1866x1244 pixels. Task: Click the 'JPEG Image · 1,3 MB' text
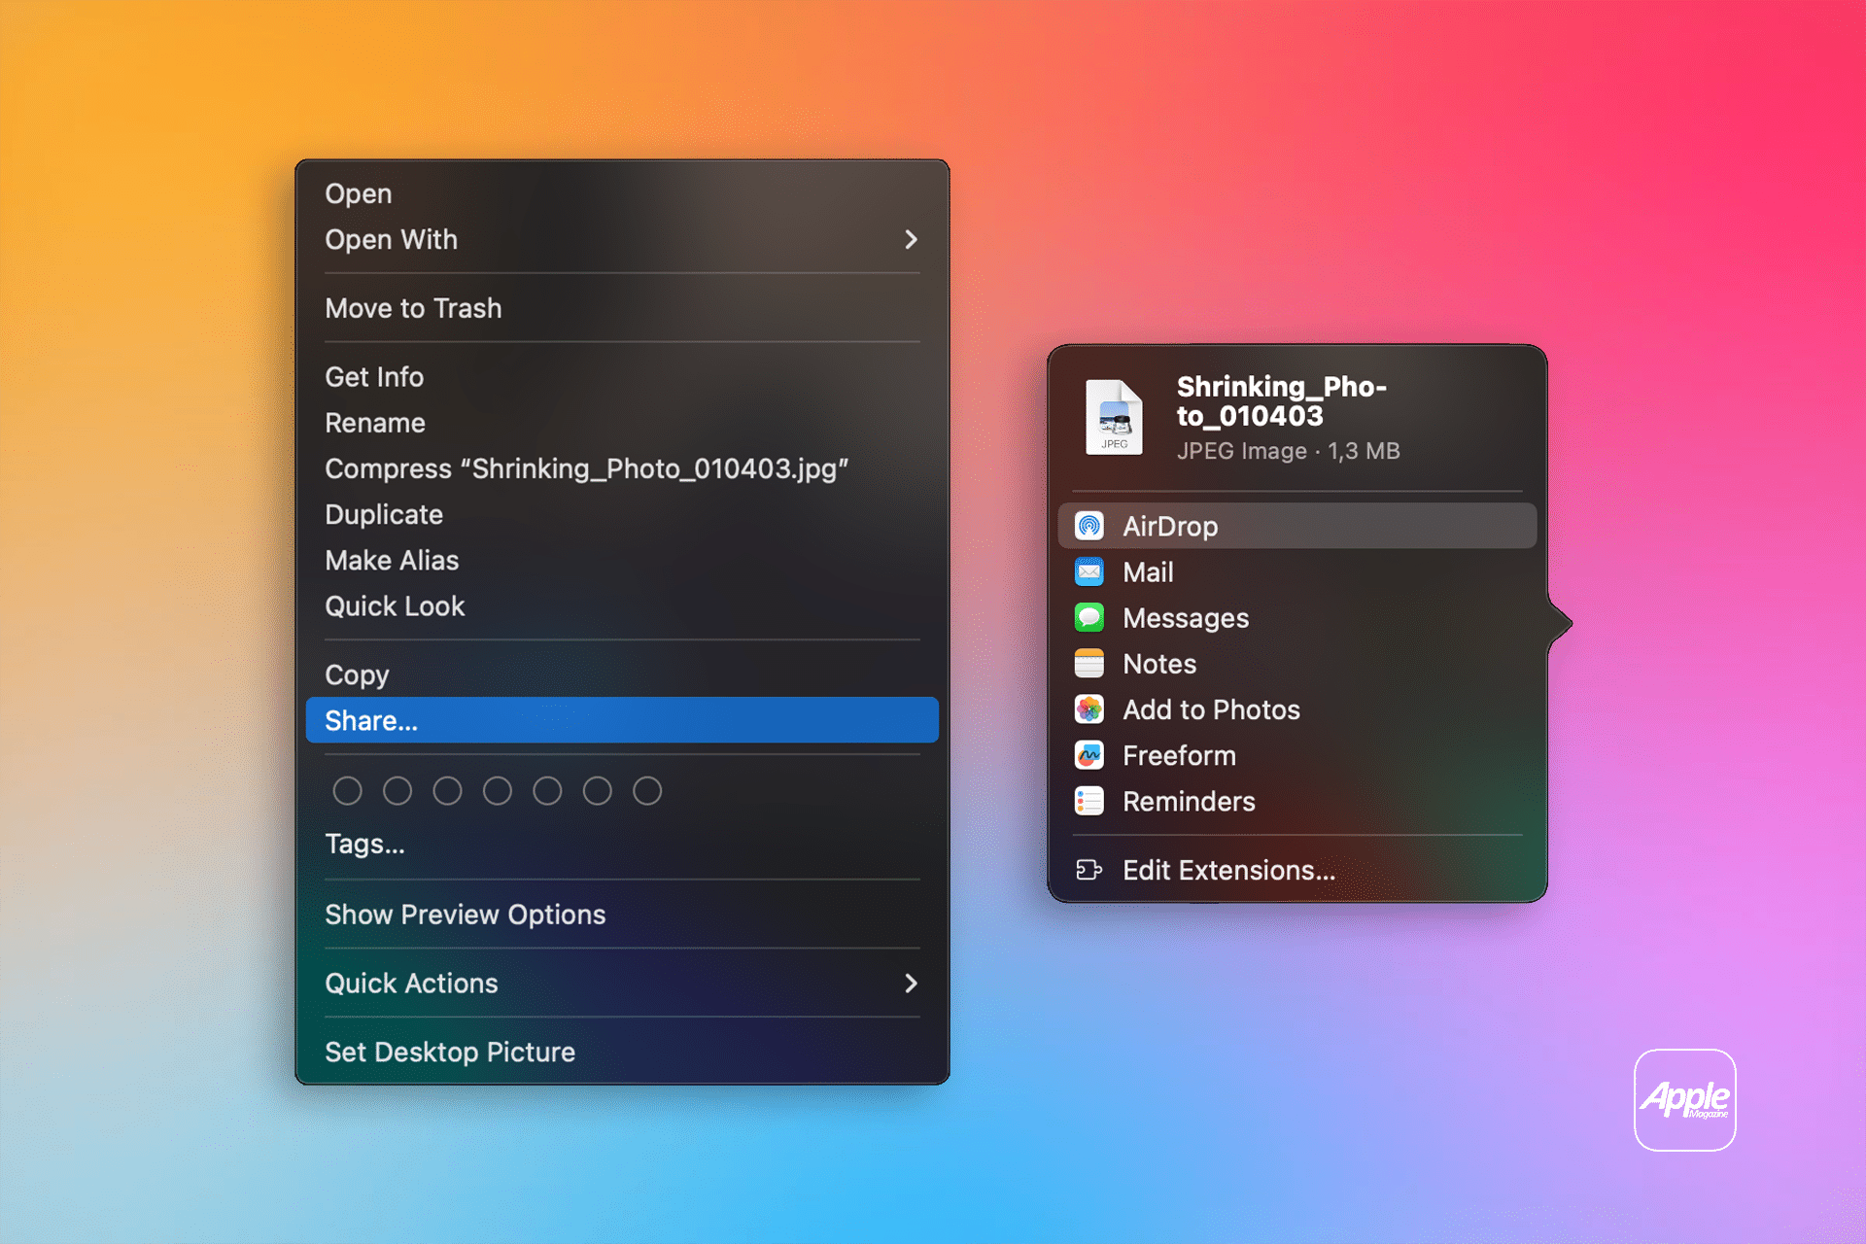(x=1288, y=451)
